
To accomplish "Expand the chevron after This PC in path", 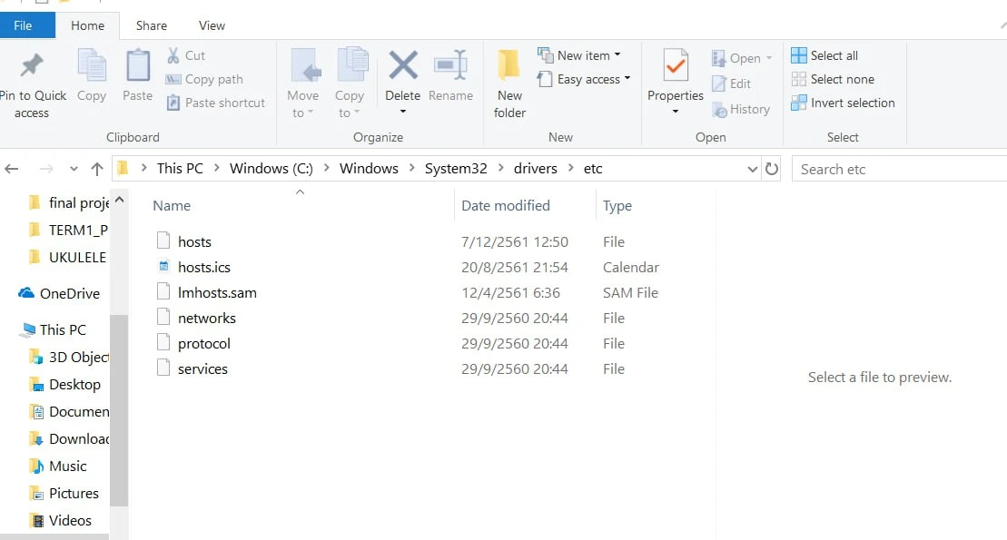I will 216,168.
